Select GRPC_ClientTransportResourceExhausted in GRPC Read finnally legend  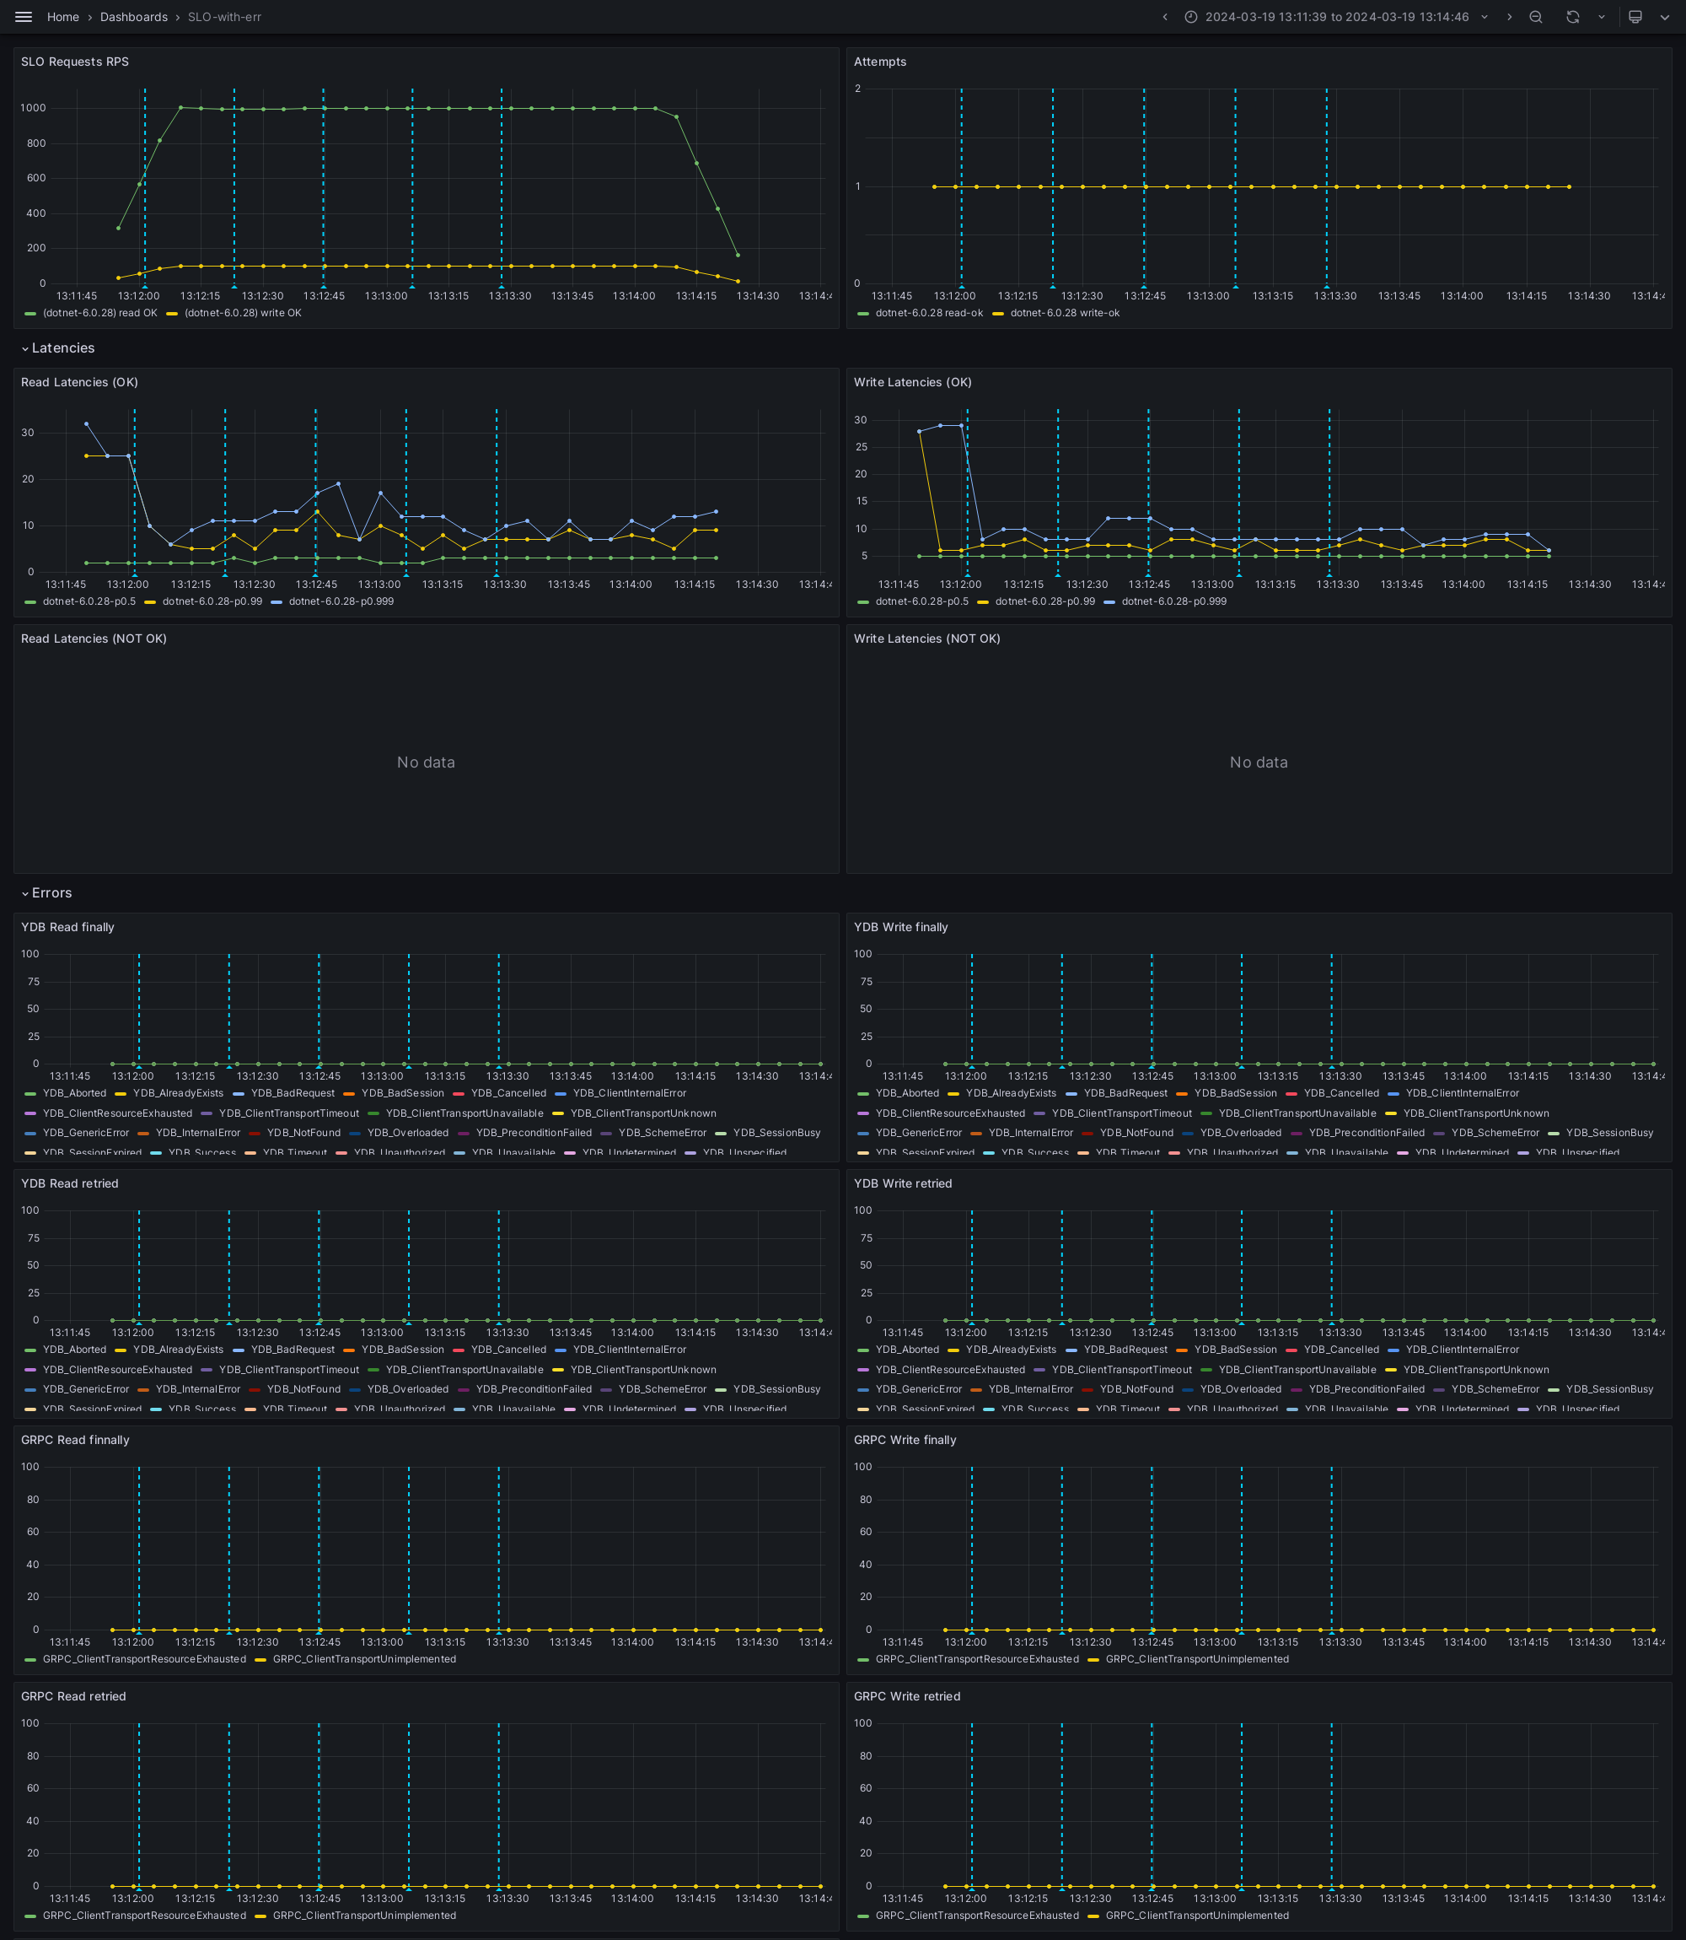144,1659
